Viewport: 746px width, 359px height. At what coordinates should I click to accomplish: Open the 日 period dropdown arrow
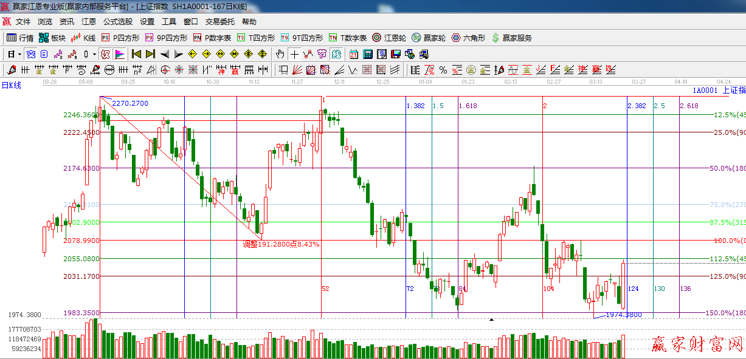19,54
